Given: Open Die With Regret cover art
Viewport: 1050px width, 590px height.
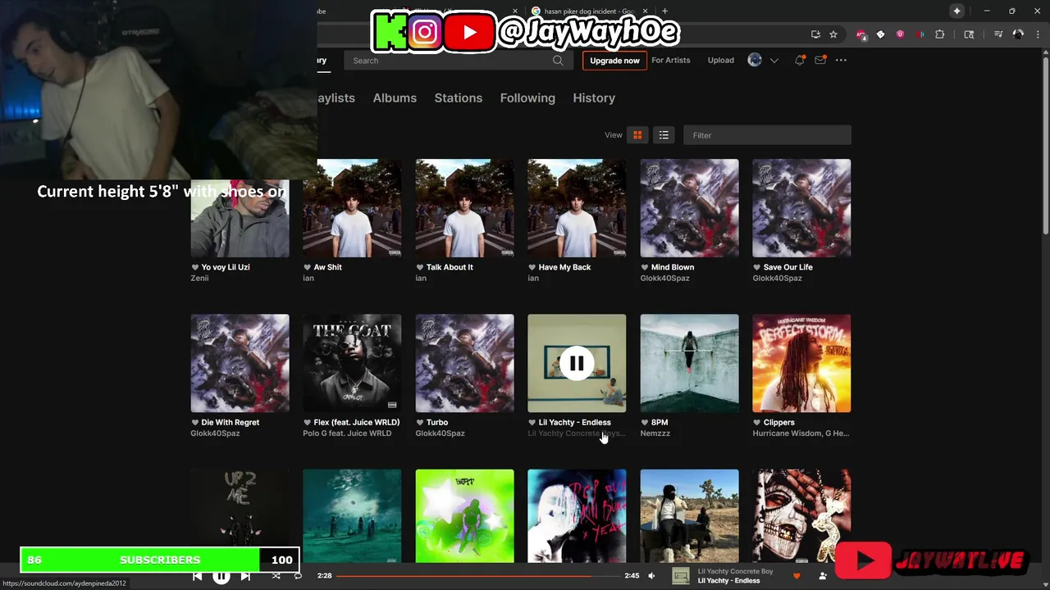Looking at the screenshot, I should coord(240,363).
